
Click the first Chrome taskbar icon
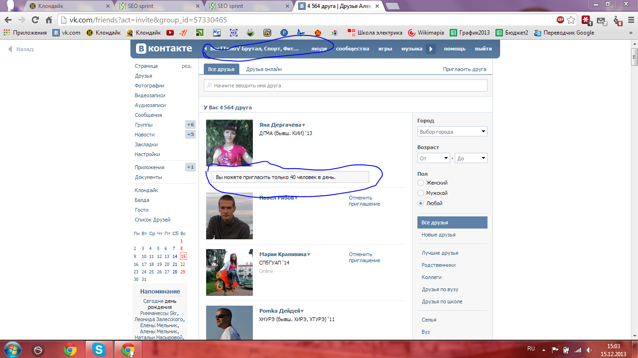pyautogui.click(x=70, y=349)
